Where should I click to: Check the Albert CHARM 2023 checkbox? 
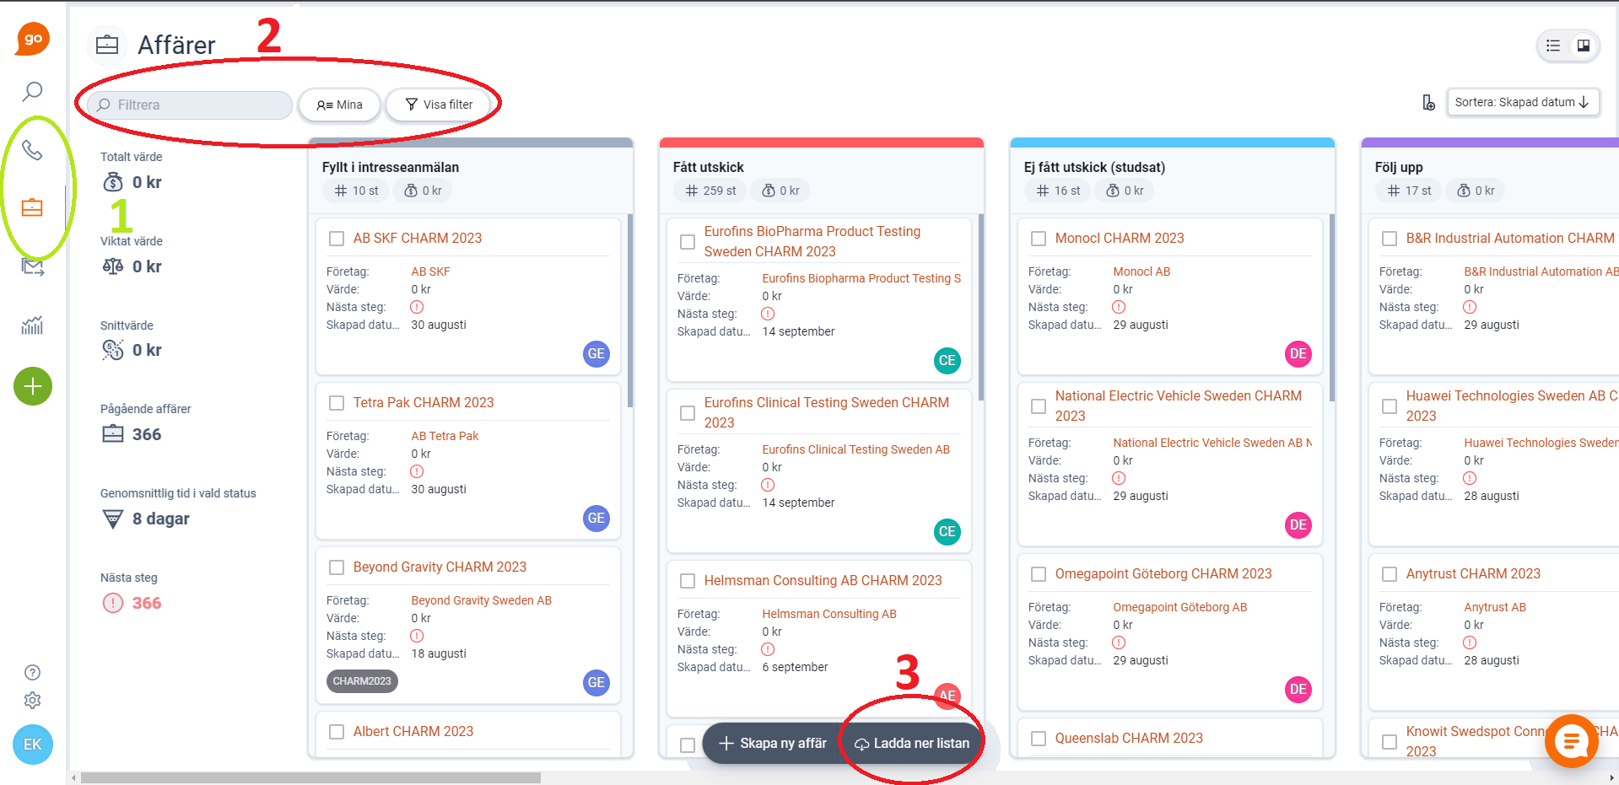[x=337, y=732]
